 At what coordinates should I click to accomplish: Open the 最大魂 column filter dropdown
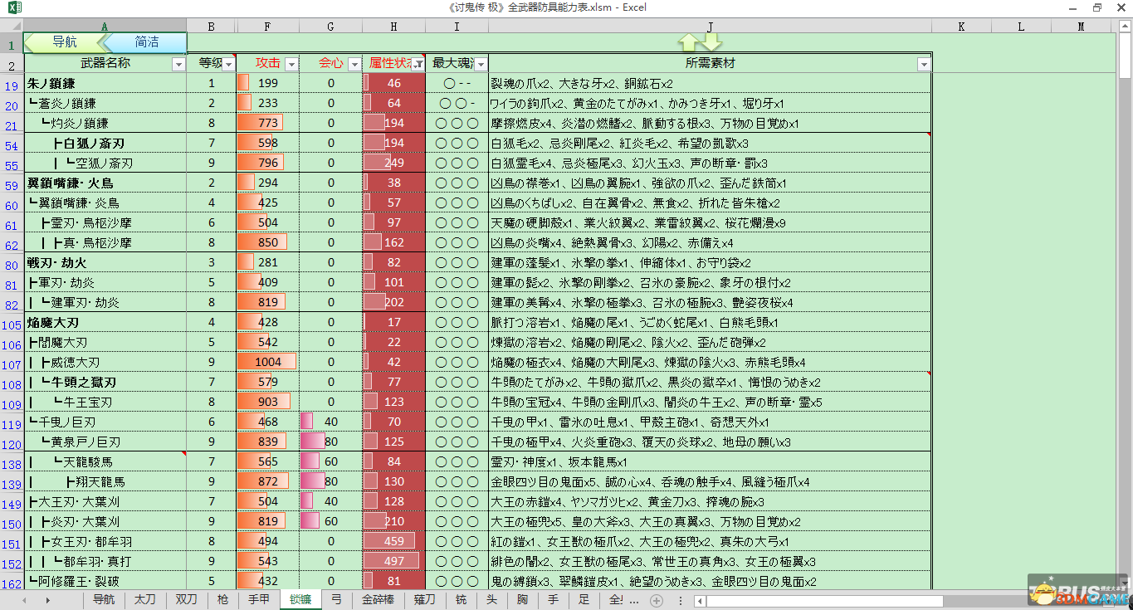pos(480,64)
